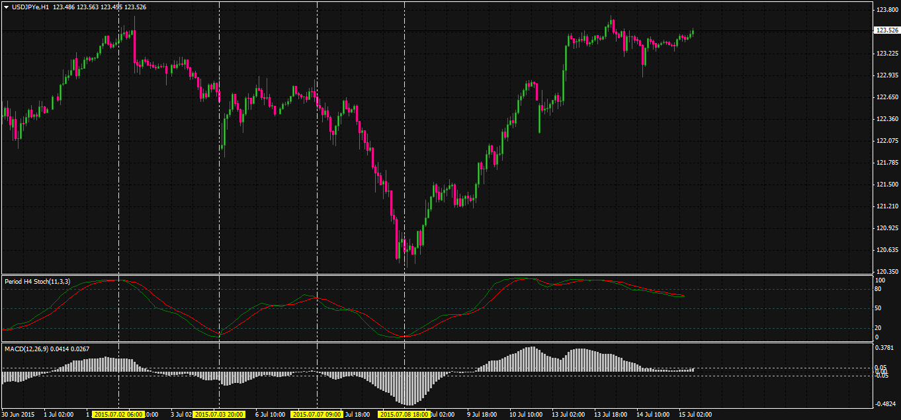Click the 121.500 price scale value
Screen dimensions: 901x420
tap(886, 185)
